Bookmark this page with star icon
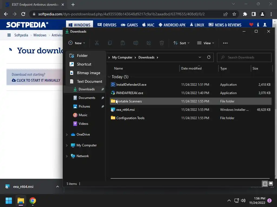The image size is (277, 207). 234,14
